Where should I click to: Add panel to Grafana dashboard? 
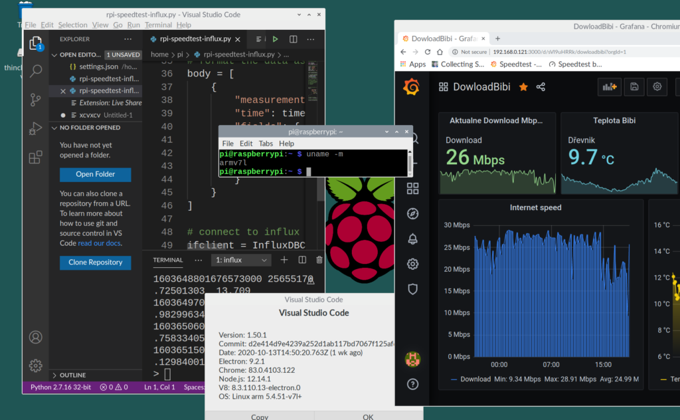click(x=610, y=87)
